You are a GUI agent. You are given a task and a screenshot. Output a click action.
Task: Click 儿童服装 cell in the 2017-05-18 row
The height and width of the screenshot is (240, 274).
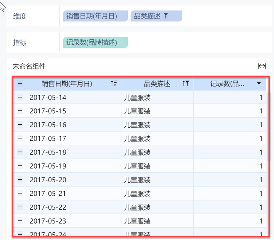(x=137, y=152)
